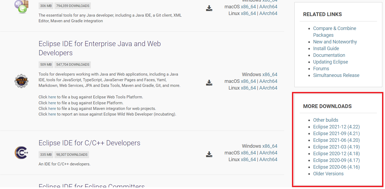Open Eclipse 2021-09 (4.21) download link
Viewport: 385px width, 189px height.
coord(336,134)
